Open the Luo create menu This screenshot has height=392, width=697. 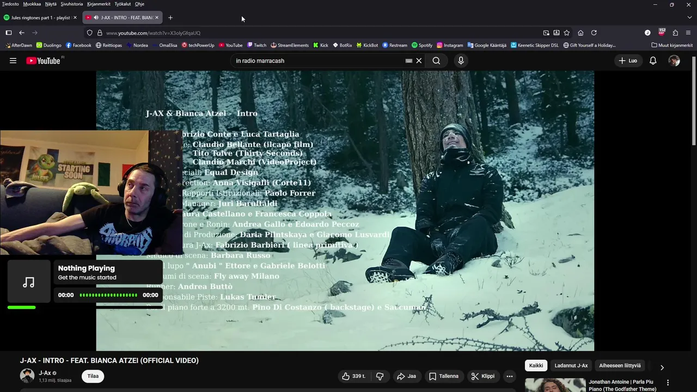pyautogui.click(x=628, y=61)
